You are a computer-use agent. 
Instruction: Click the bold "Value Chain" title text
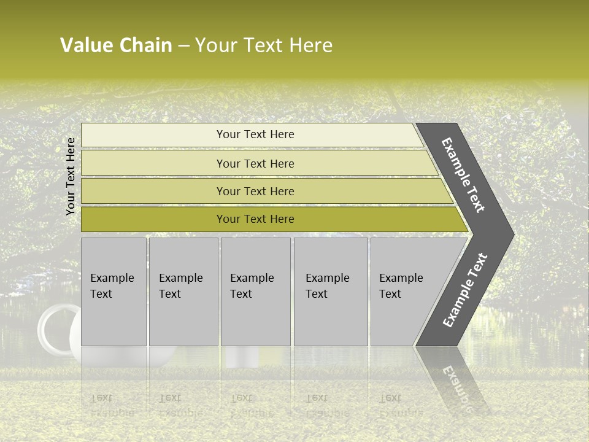[x=116, y=45]
